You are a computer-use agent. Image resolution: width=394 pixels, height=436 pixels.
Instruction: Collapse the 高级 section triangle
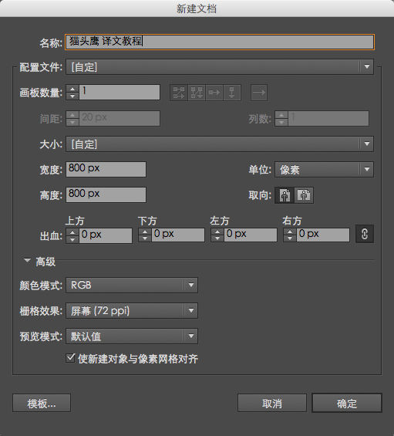coord(27,261)
